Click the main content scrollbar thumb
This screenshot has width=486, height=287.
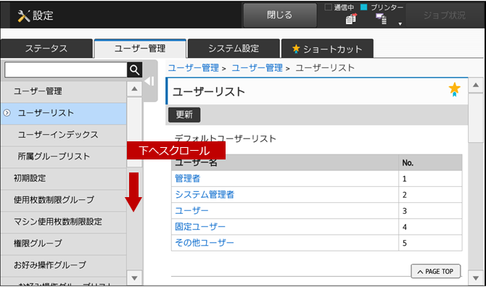[x=476, y=117]
